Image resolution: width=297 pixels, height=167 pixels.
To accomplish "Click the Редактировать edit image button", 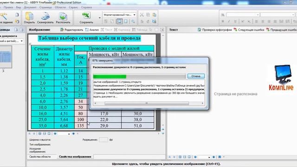I will click(71, 30).
